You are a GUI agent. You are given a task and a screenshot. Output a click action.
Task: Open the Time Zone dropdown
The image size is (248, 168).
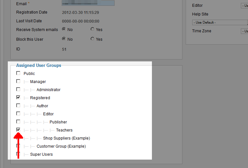point(244,31)
